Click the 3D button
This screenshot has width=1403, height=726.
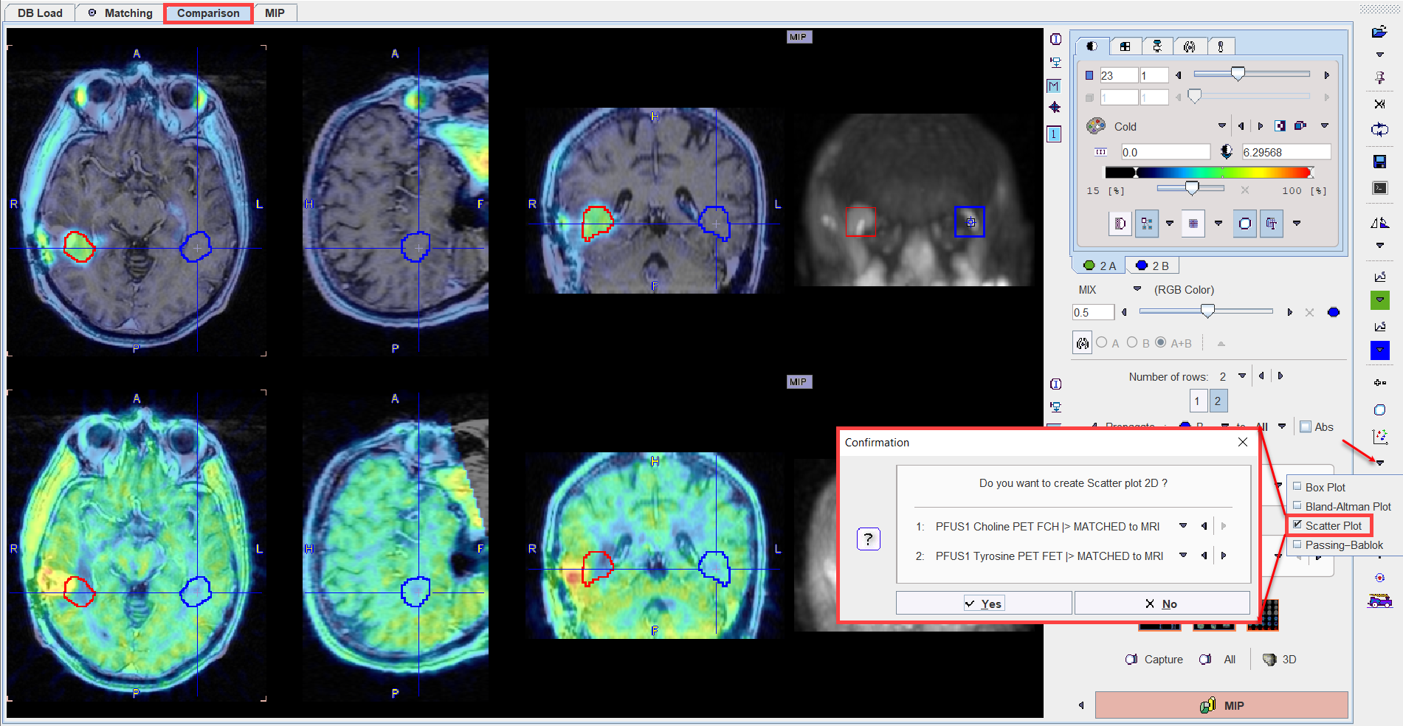[x=1279, y=660]
